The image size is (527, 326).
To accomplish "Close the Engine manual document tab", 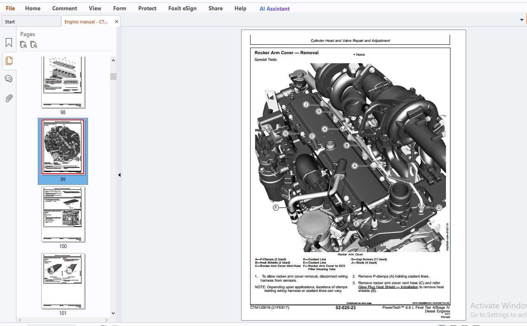I will pyautogui.click(x=116, y=22).
